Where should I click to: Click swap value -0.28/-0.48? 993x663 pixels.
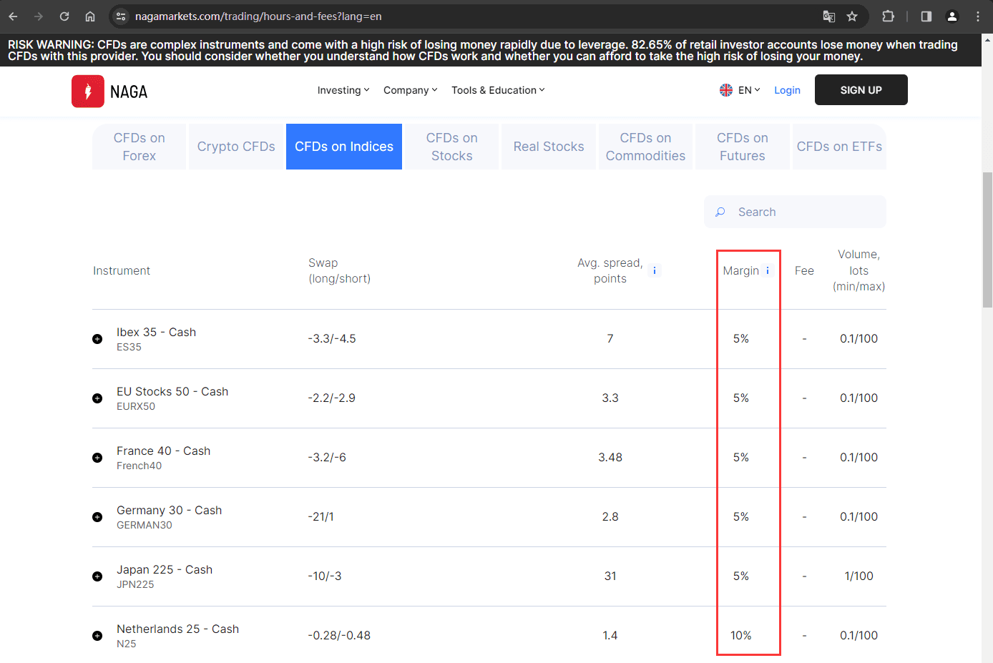coord(339,636)
